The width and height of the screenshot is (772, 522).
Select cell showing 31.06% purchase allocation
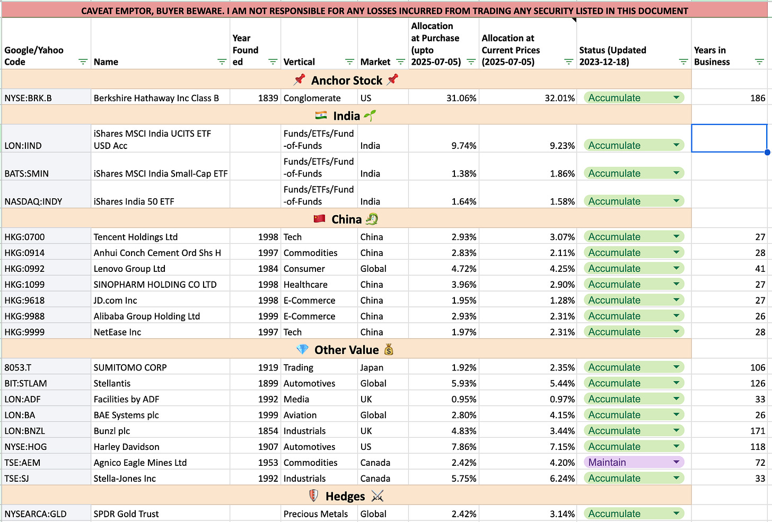pos(444,98)
